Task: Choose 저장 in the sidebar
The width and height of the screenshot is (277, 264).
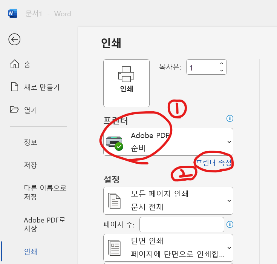Action: point(31,165)
